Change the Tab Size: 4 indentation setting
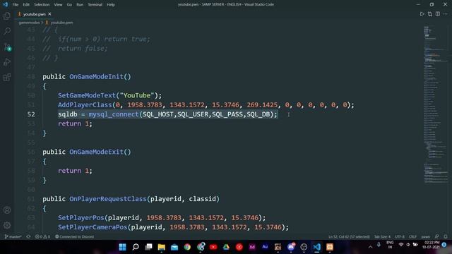Viewport: 452px width, 254px height. [x=382, y=237]
